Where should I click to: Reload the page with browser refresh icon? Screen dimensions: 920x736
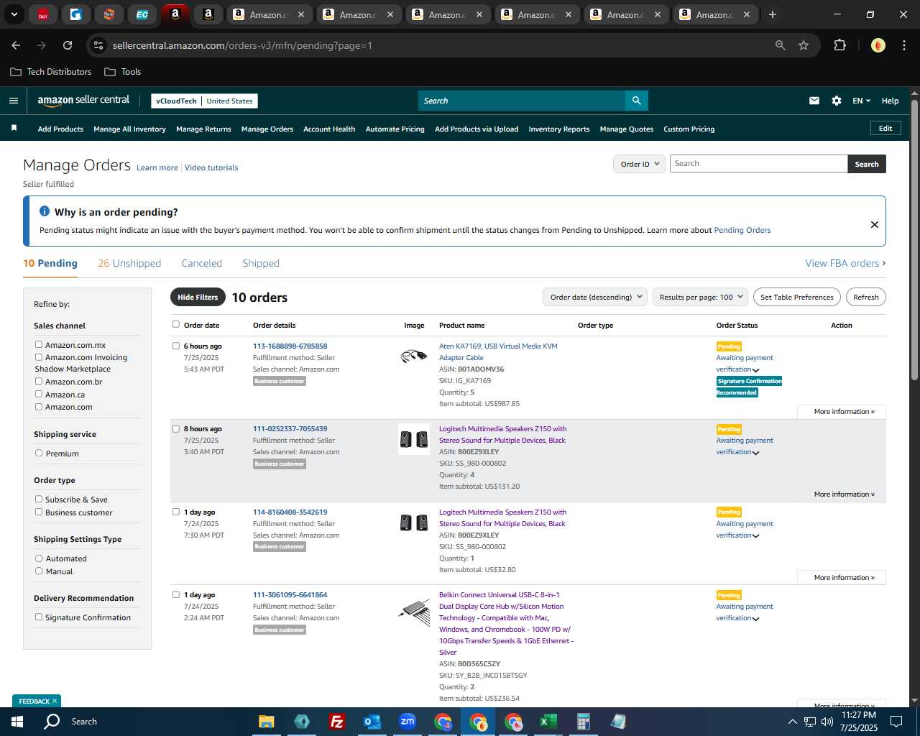pos(68,45)
